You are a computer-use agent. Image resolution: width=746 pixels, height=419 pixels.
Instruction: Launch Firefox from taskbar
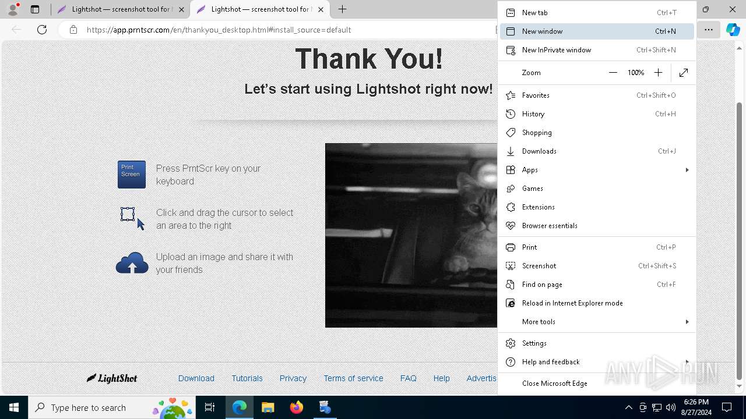296,407
